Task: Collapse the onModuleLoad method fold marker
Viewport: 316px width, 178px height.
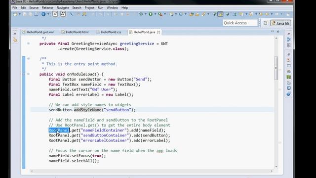Action: pyautogui.click(x=29, y=74)
